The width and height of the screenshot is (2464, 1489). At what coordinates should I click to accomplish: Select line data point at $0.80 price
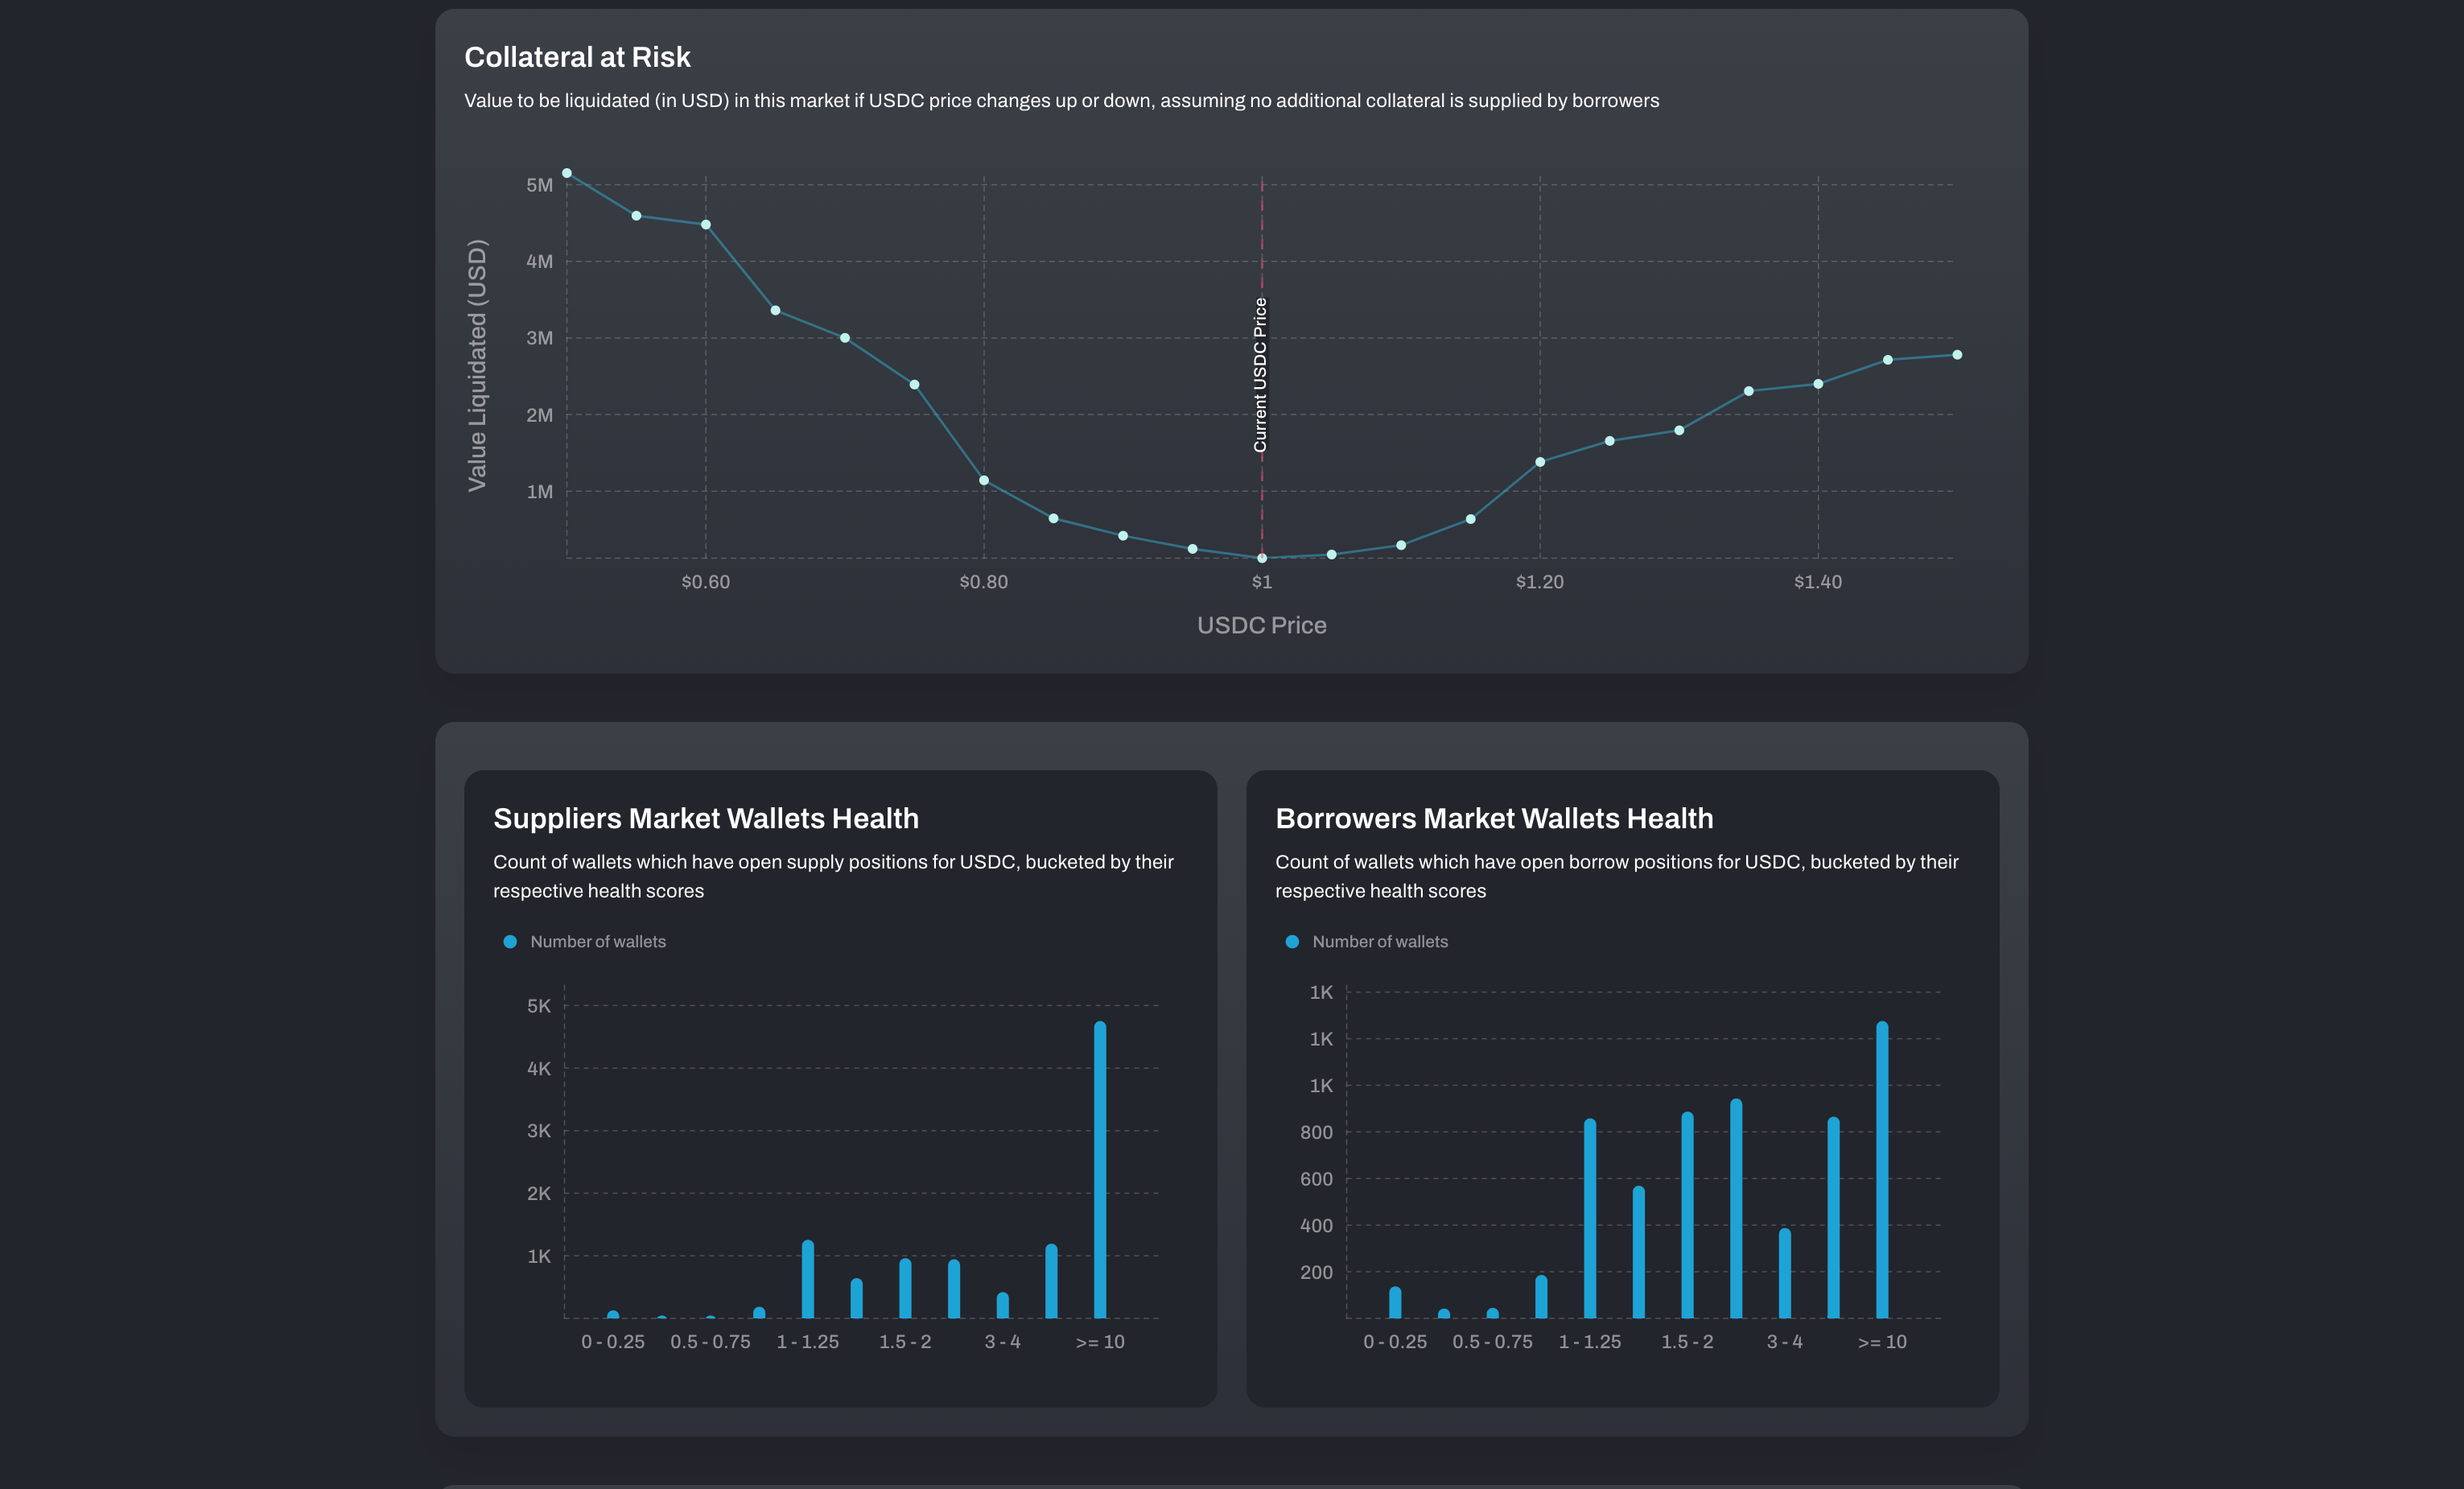pos(984,481)
